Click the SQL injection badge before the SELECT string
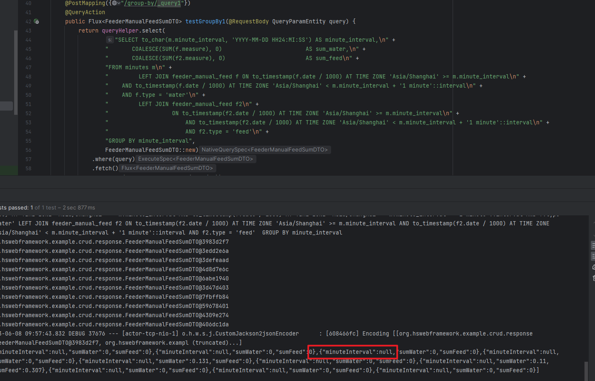This screenshot has width=595, height=381. coord(109,39)
